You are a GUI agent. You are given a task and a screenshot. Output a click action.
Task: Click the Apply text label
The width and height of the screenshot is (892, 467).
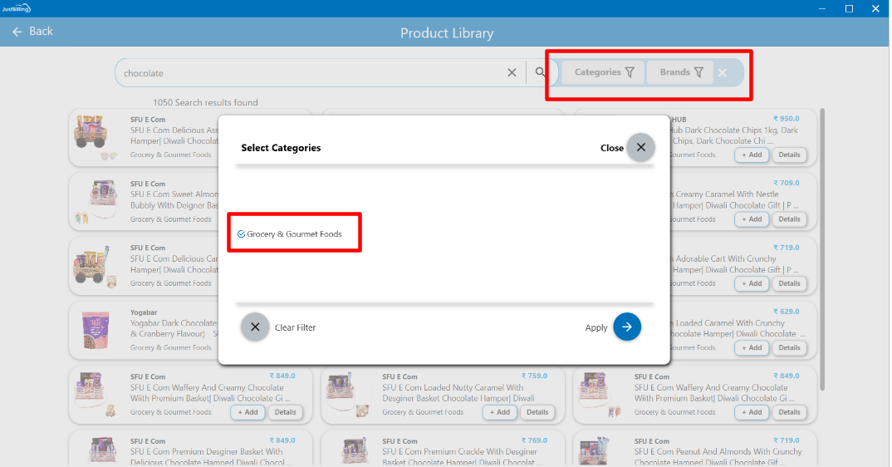[596, 328]
